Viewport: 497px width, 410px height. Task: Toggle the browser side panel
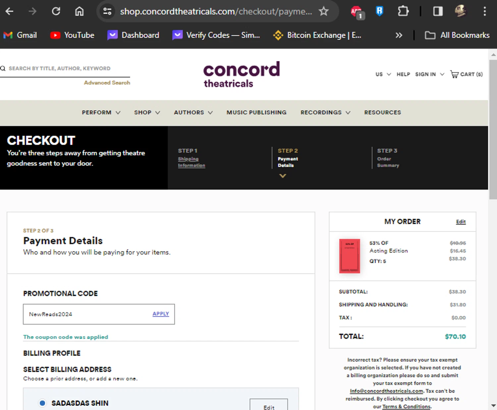pyautogui.click(x=438, y=12)
